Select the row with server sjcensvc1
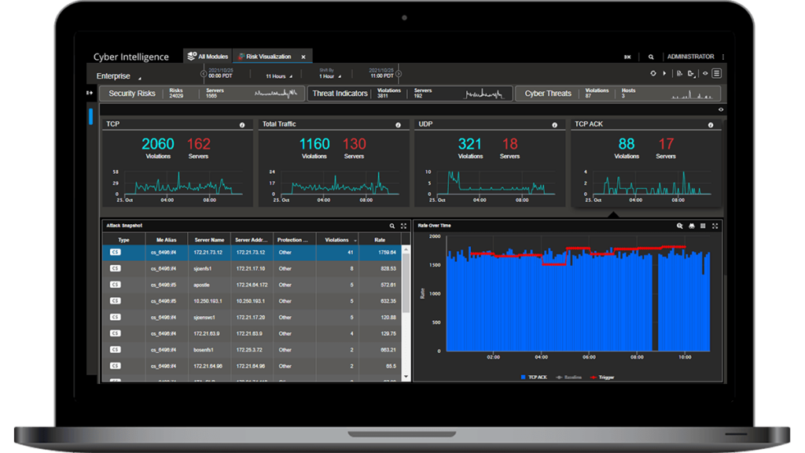805x453 pixels. (x=252, y=318)
